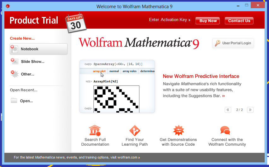
Task: Open an existing file via Open...
Action: pyautogui.click(x=26, y=101)
